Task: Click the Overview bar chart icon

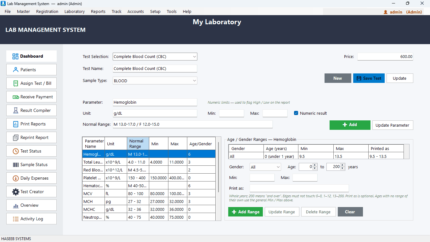Action: (x=15, y=206)
